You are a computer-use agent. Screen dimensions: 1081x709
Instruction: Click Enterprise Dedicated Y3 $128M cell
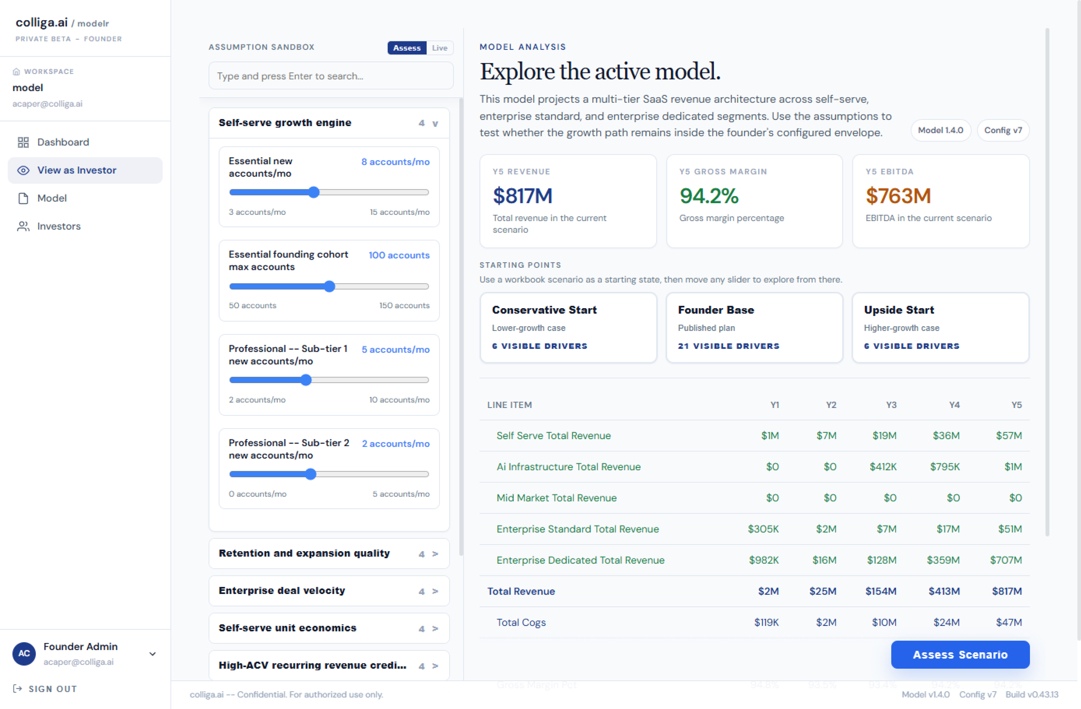click(x=882, y=560)
